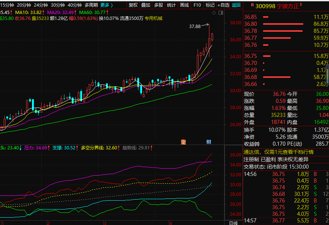Click the 财 financial marker icon
This screenshot has width=329, height=225.
[208, 142]
